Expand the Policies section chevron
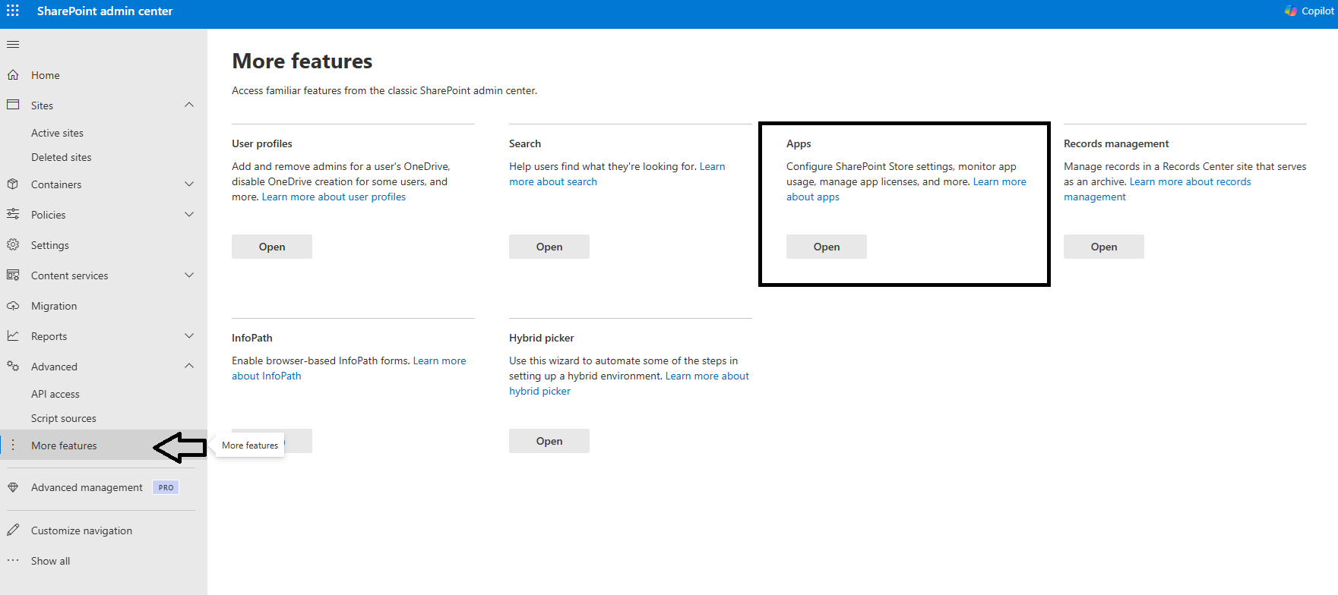Screen dimensions: 1338x595 click(189, 215)
